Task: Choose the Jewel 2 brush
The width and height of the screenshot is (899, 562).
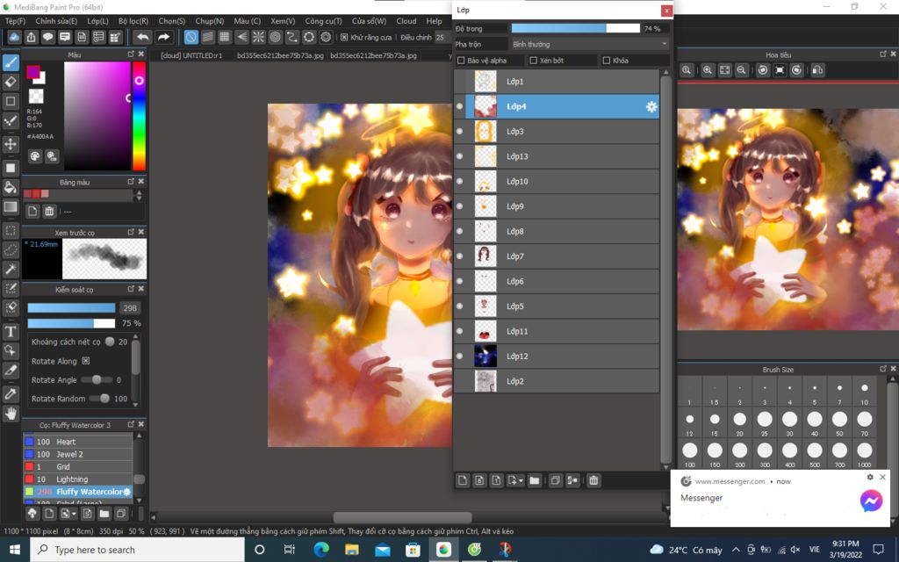Action: pos(78,454)
